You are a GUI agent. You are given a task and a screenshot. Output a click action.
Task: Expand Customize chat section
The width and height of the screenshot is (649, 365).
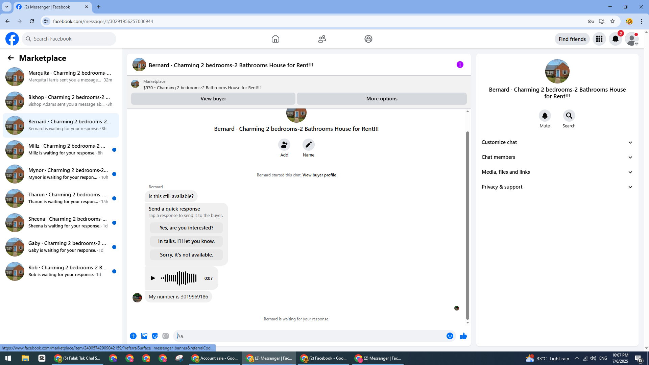click(x=557, y=142)
